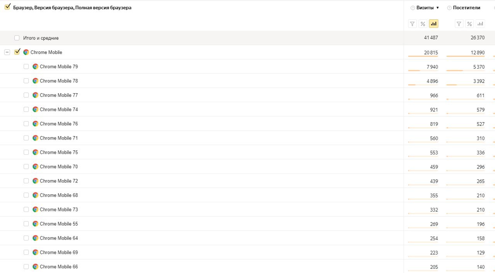
Task: Click Chrome icon beside Chrome Mobile 69
Action: point(35,252)
